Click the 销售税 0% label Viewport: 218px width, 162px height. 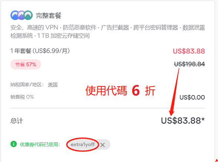point(22,97)
